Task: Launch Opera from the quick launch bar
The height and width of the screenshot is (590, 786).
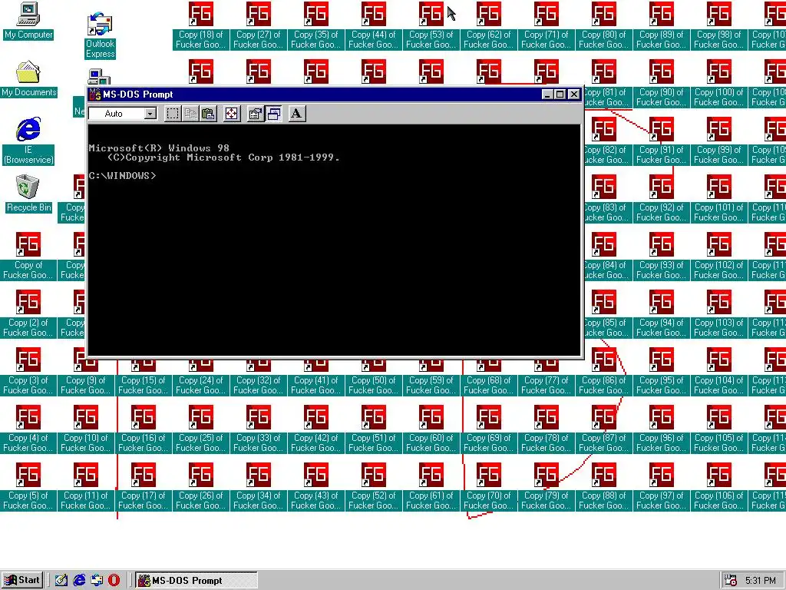Action: 114,581
